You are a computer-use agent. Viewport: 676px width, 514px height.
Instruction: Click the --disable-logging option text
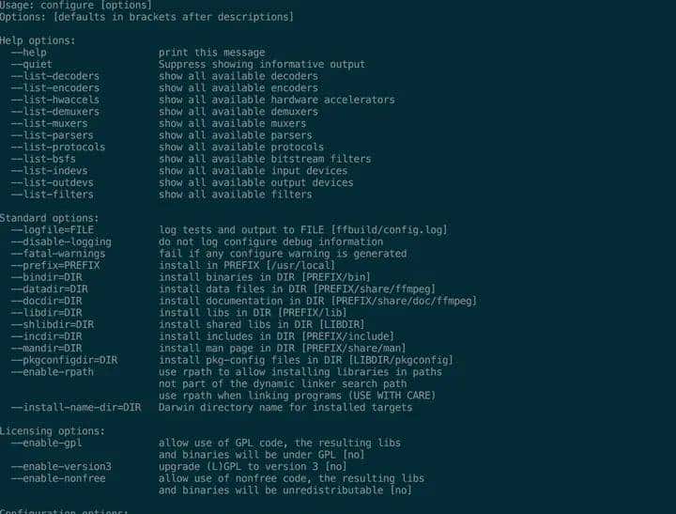point(61,241)
